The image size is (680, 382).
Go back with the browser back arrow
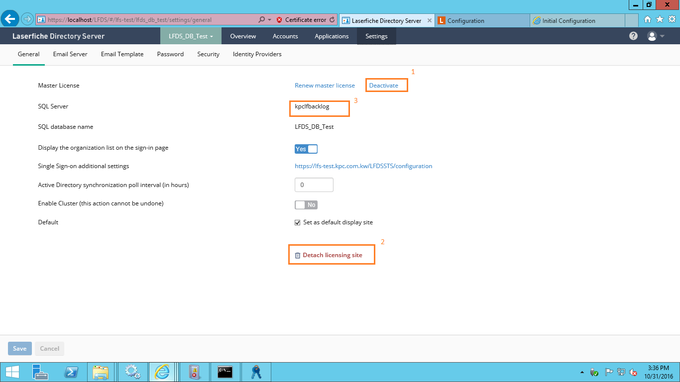click(10, 19)
